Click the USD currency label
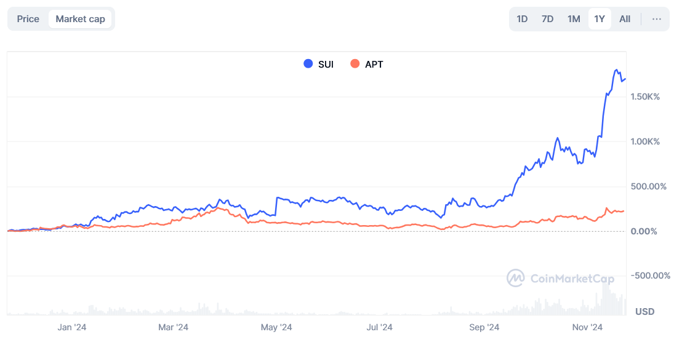 [644, 312]
